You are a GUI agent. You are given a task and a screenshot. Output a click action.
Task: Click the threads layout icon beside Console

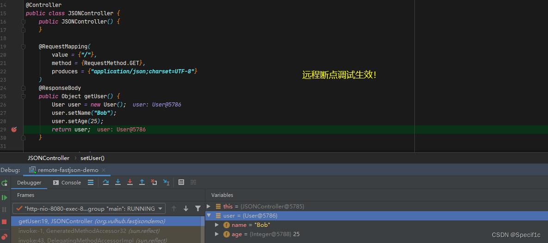click(91, 182)
